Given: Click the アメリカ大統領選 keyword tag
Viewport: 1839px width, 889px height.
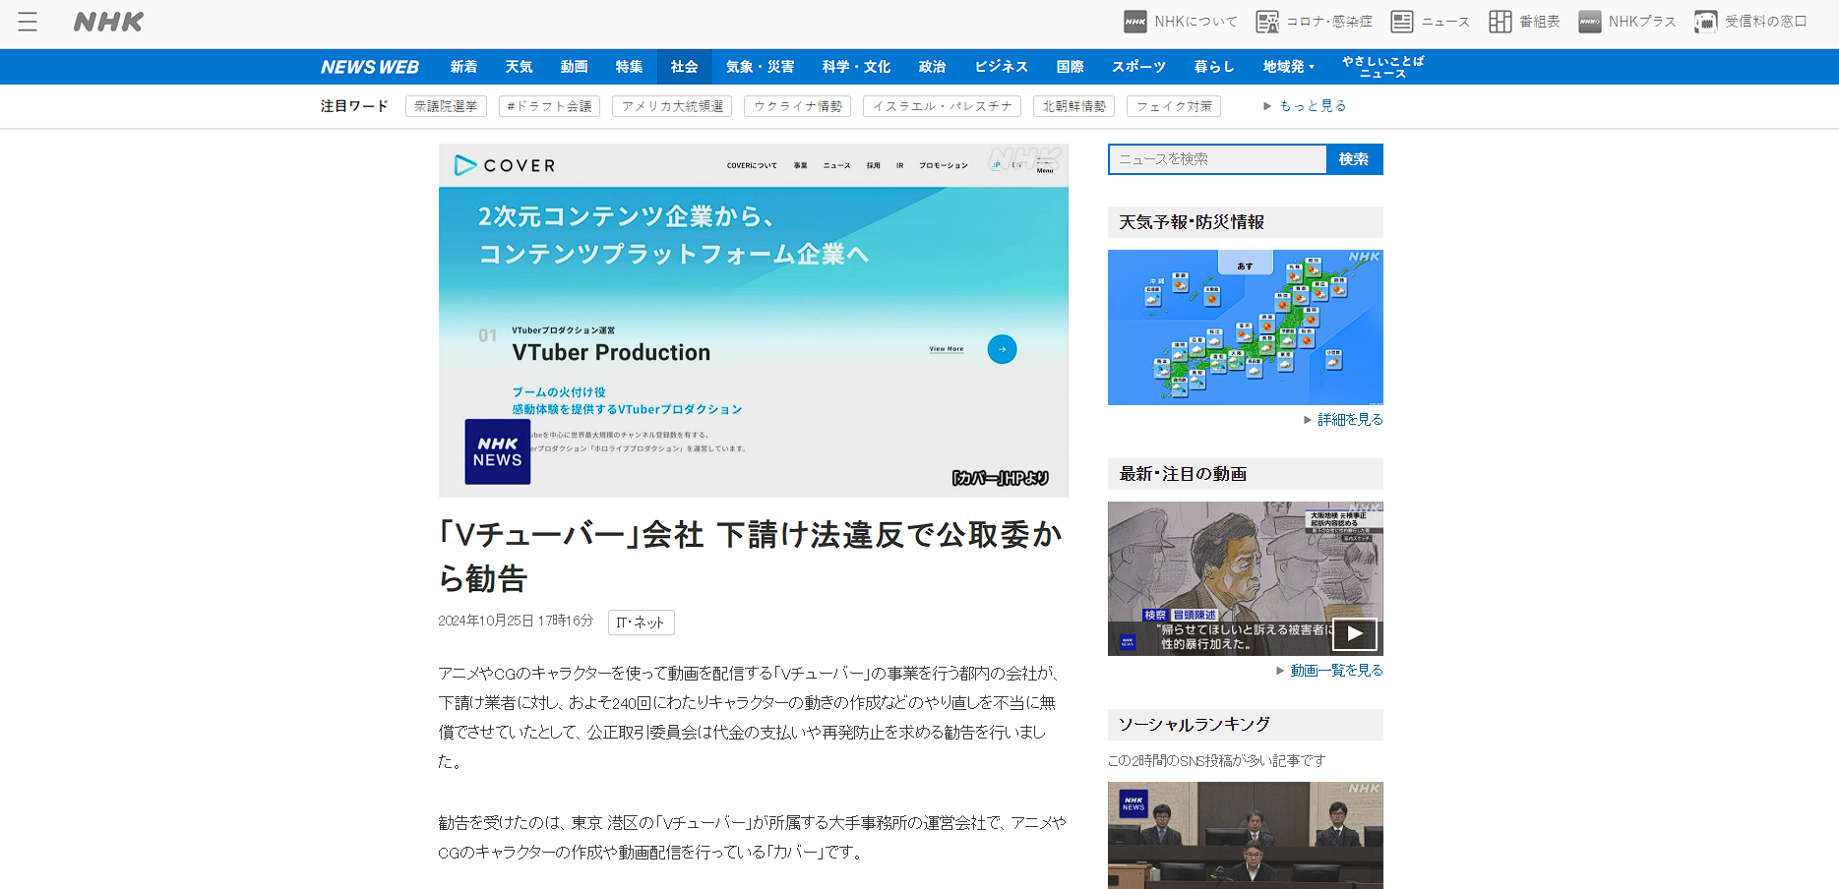Looking at the screenshot, I should coord(672,106).
